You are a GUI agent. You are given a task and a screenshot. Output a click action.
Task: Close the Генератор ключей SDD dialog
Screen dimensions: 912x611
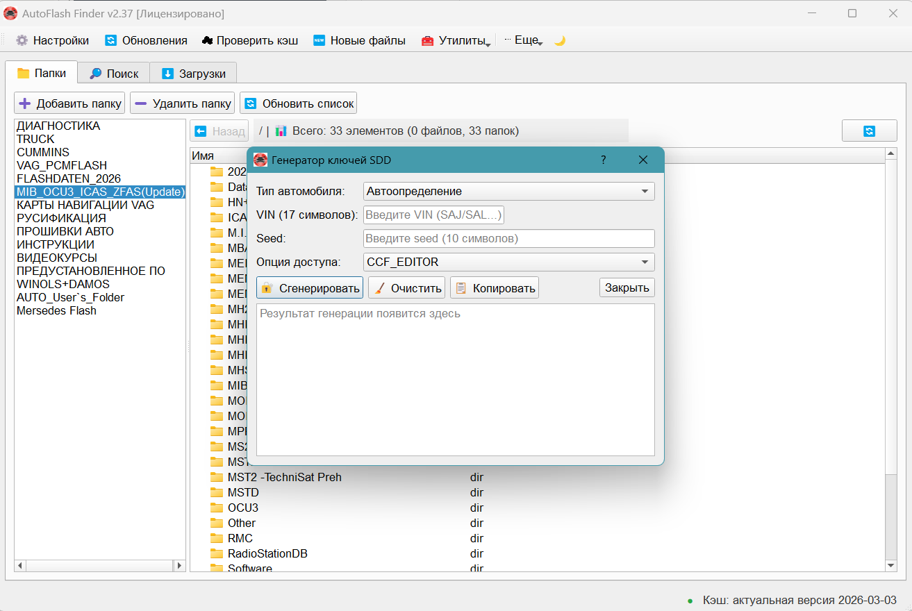[643, 160]
